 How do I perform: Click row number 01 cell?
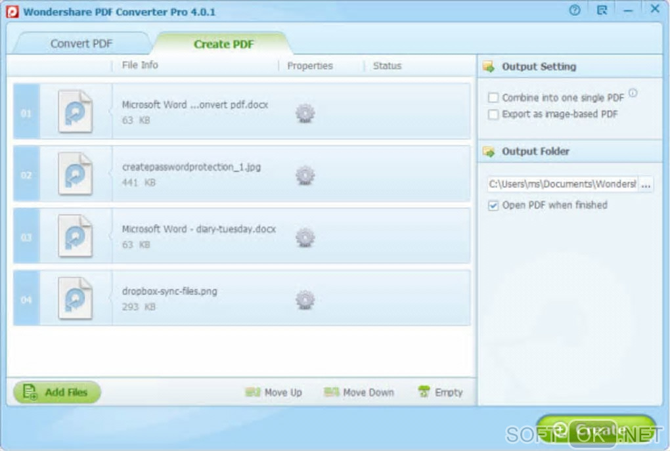coord(26,113)
